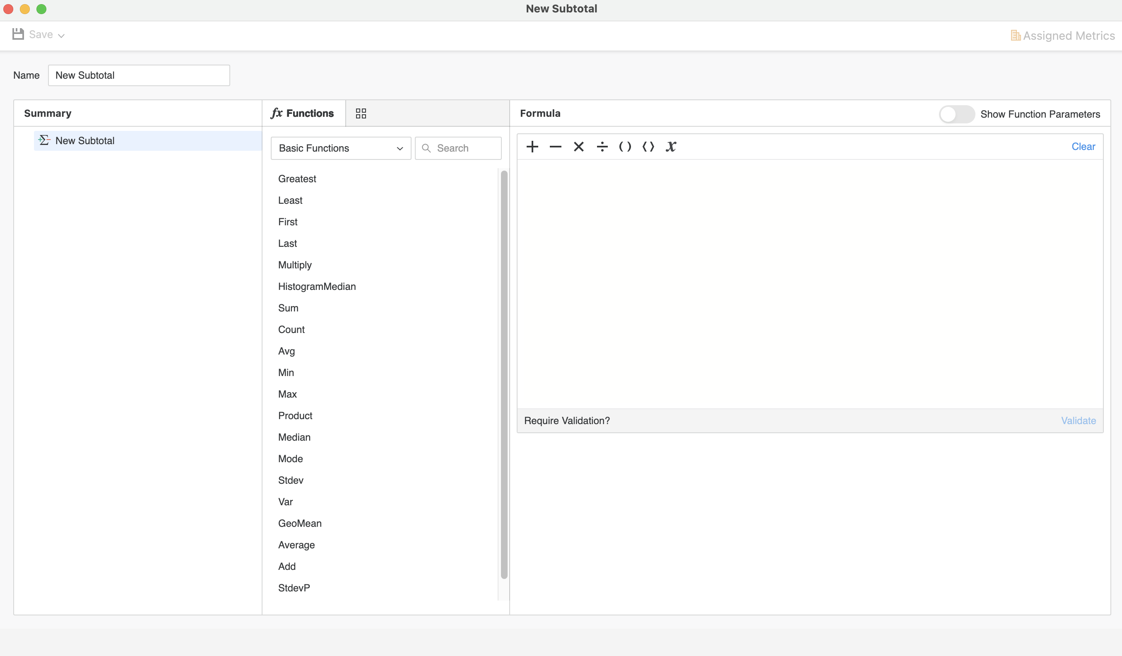This screenshot has width=1122, height=656.
Task: Select the Functions tab
Action: tap(303, 113)
